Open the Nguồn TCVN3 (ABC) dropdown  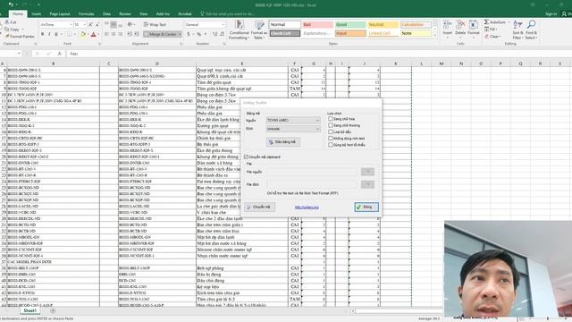click(x=293, y=120)
